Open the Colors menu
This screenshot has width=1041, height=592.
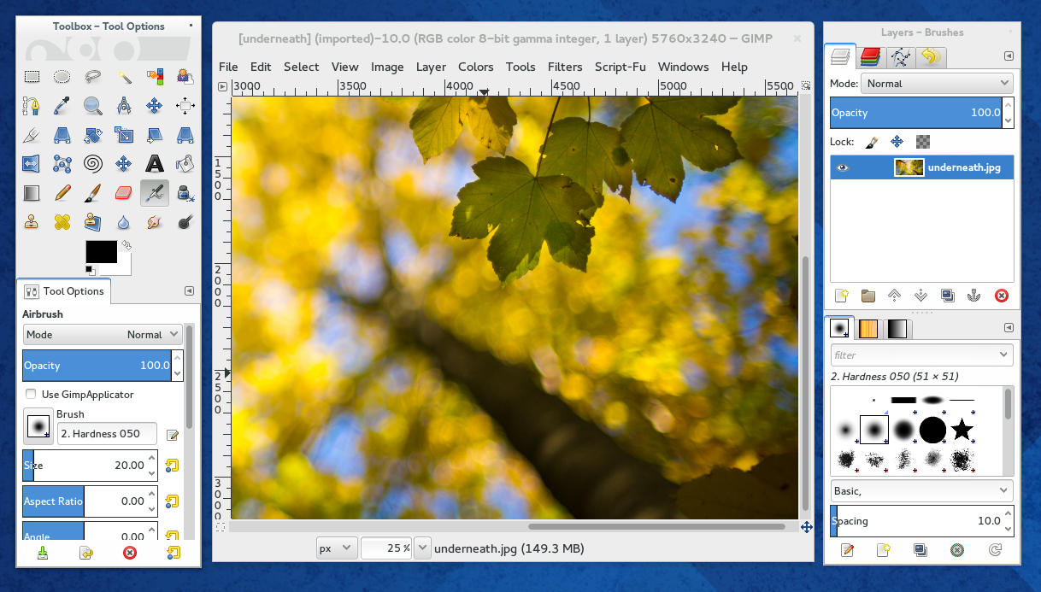pos(476,67)
